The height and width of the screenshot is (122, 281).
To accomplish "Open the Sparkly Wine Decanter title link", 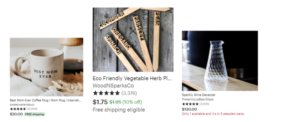I will click(199, 95).
